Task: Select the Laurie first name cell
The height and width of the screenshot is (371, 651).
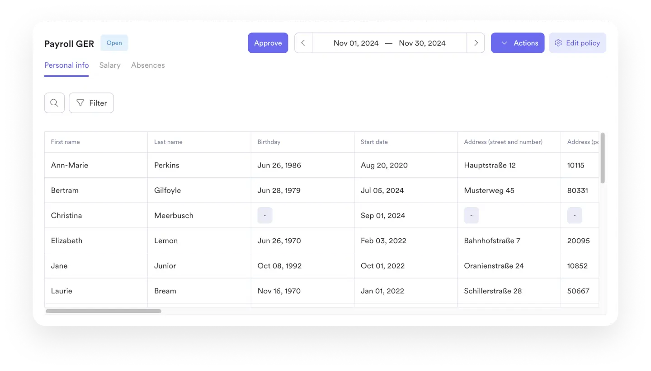Action: click(96, 291)
